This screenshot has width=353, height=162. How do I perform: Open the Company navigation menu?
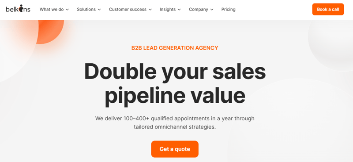pyautogui.click(x=201, y=9)
